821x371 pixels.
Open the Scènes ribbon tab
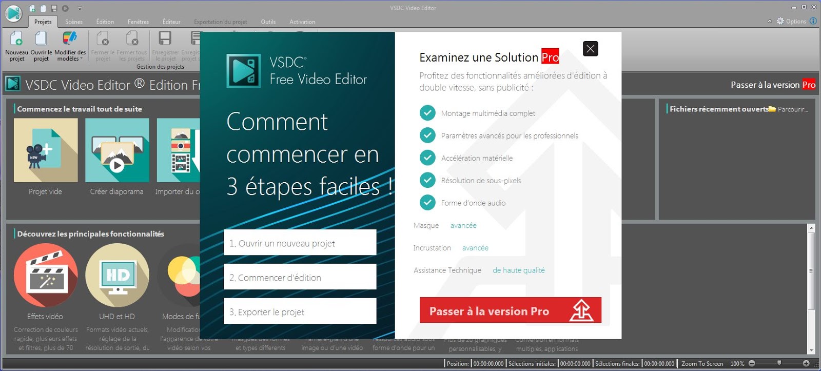[74, 22]
